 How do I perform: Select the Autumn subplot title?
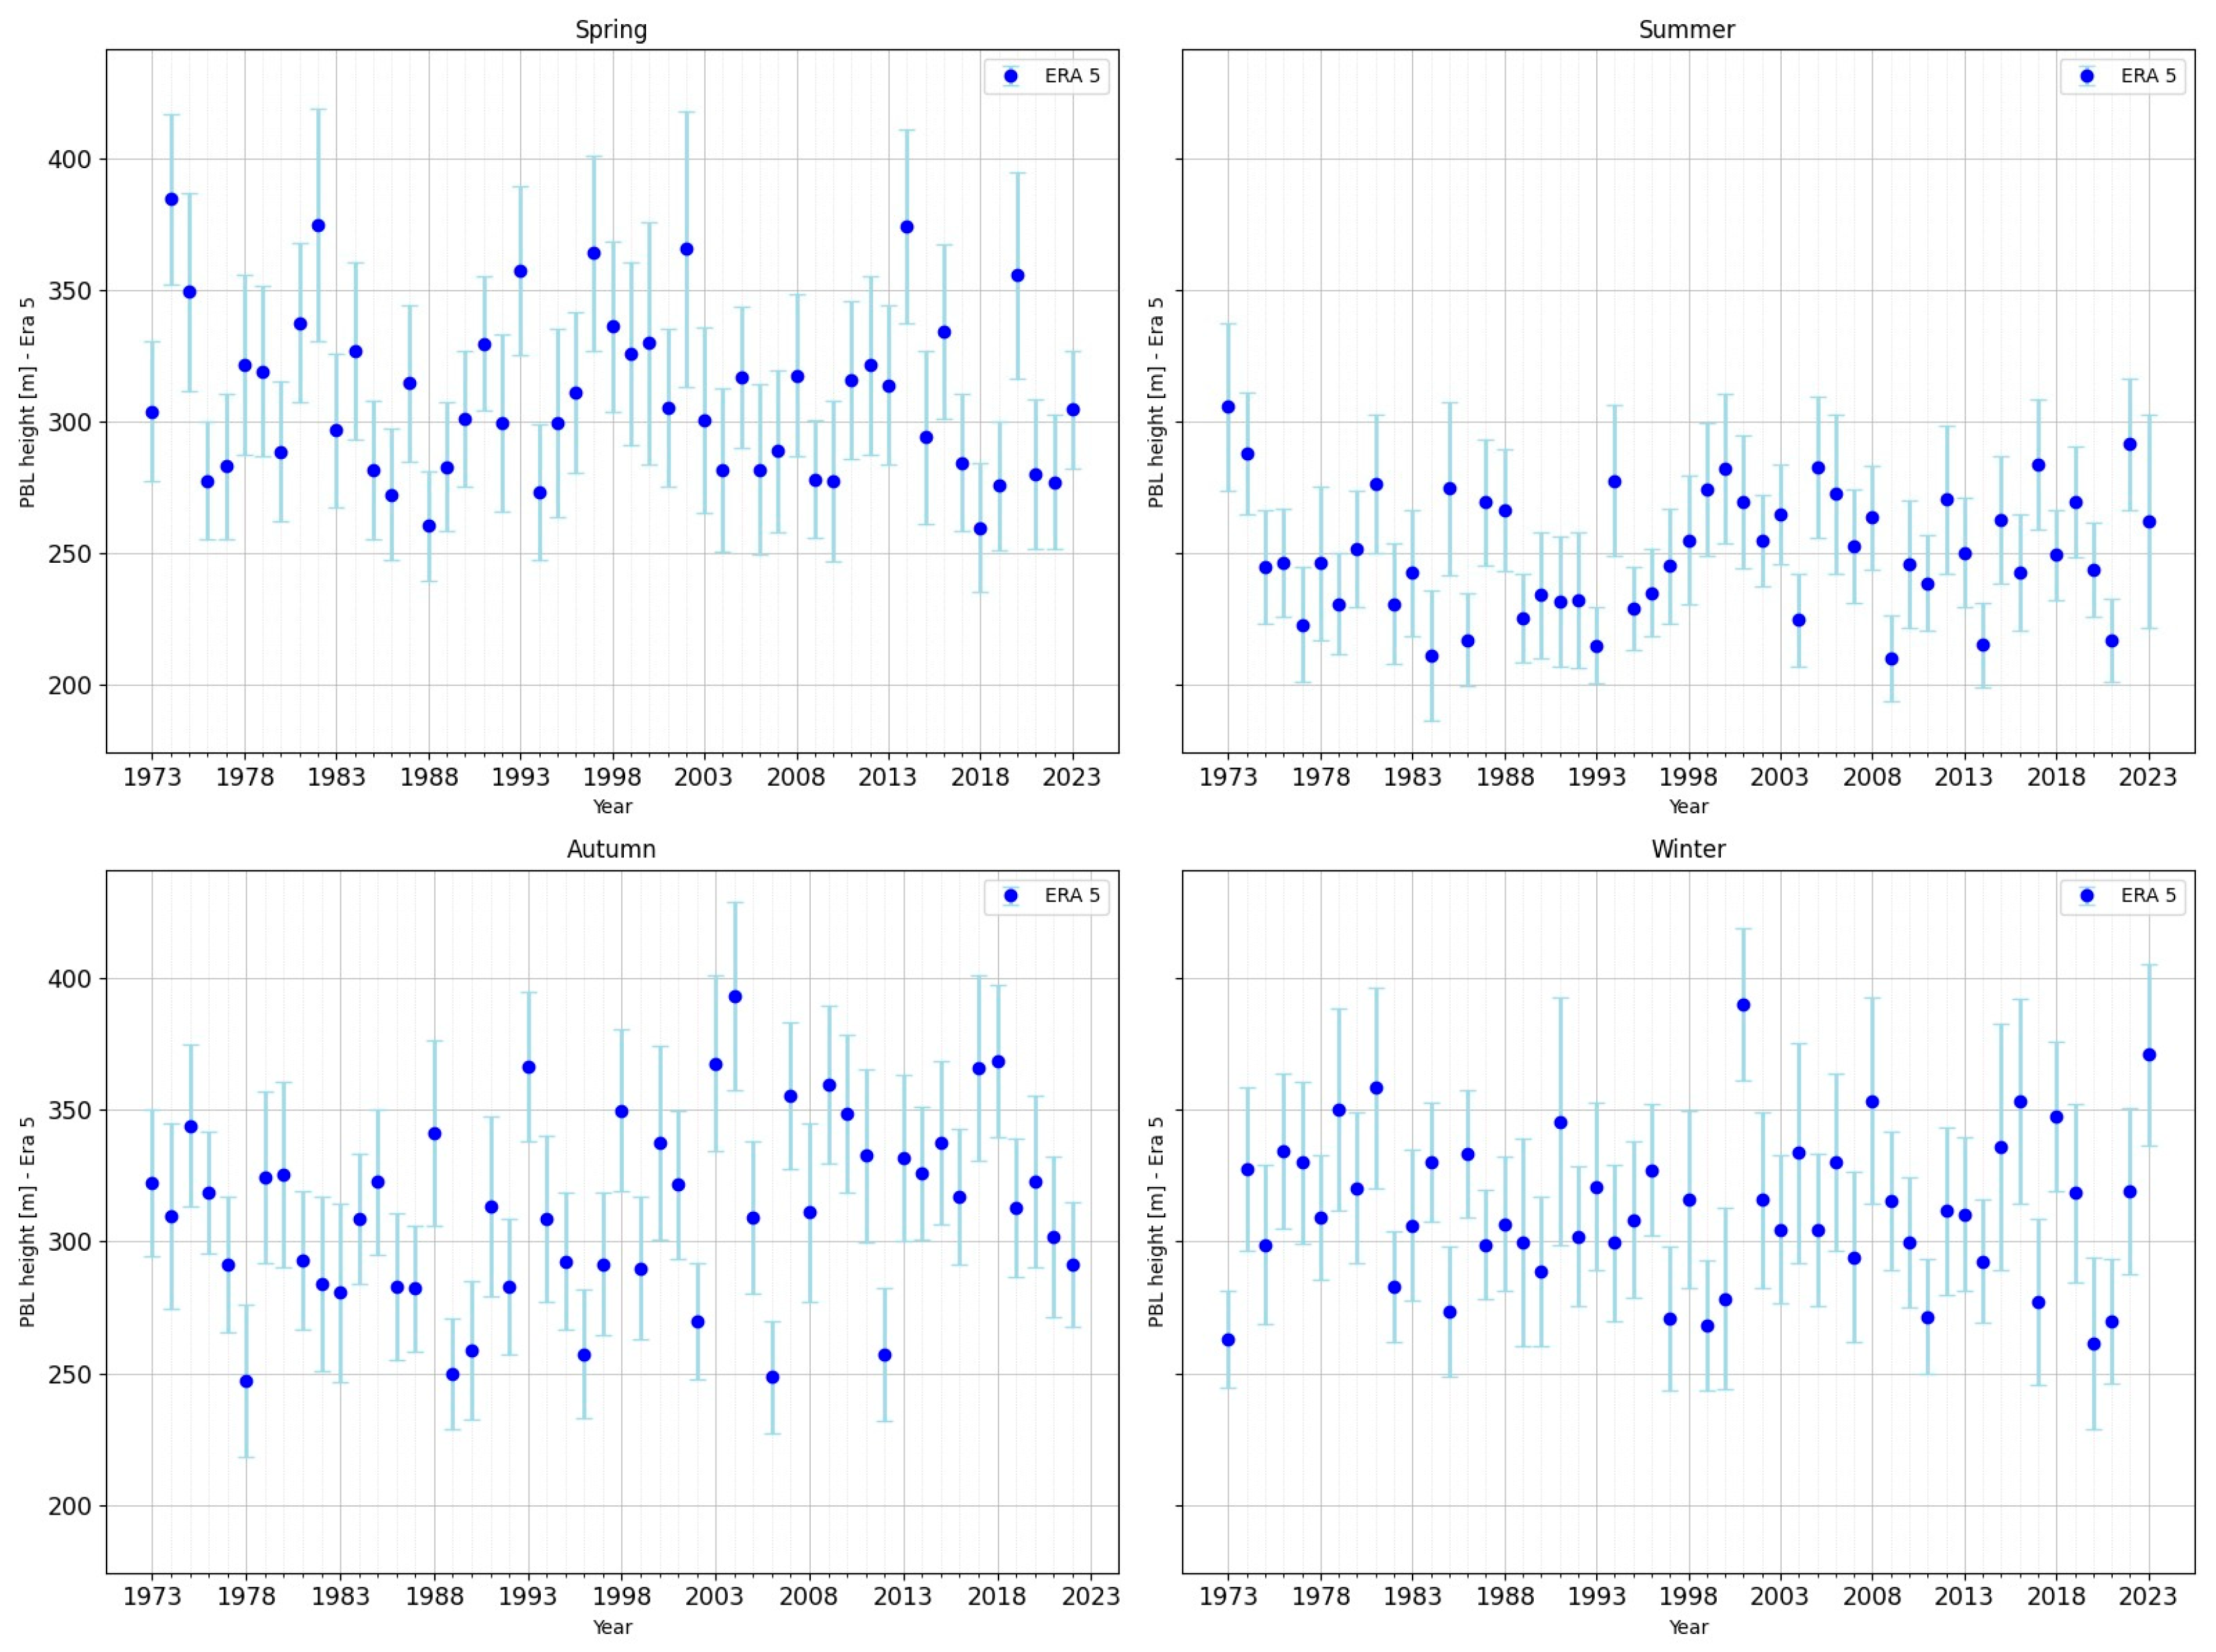[x=611, y=850]
